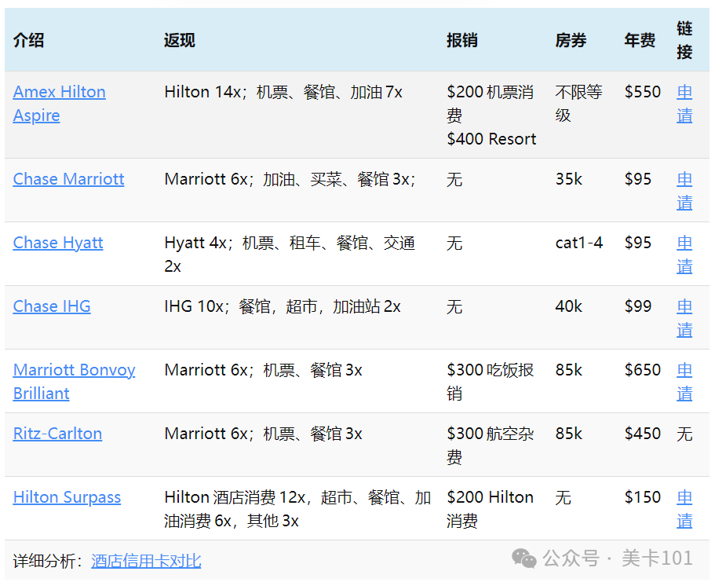Click the $300 航空杂费 credit text

coord(491,445)
